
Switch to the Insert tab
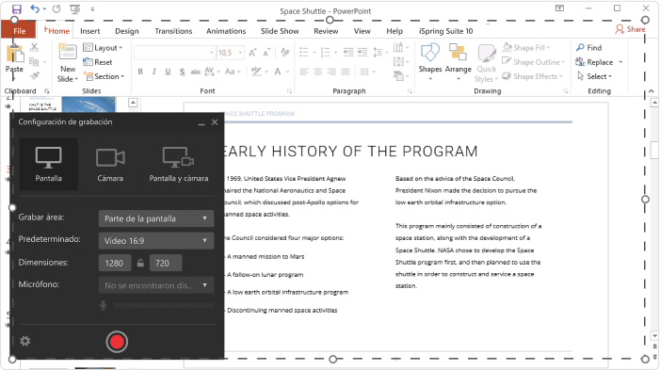click(x=90, y=31)
